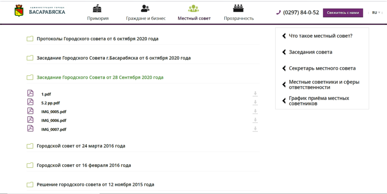
Task: Click chevron beside Что такое местный совет?
Action: click(x=284, y=36)
